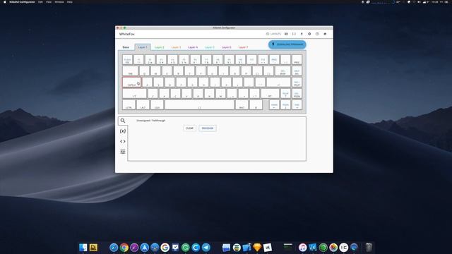Open the key assignment search tab
Viewport: 452px width, 254px height.
tap(123, 121)
